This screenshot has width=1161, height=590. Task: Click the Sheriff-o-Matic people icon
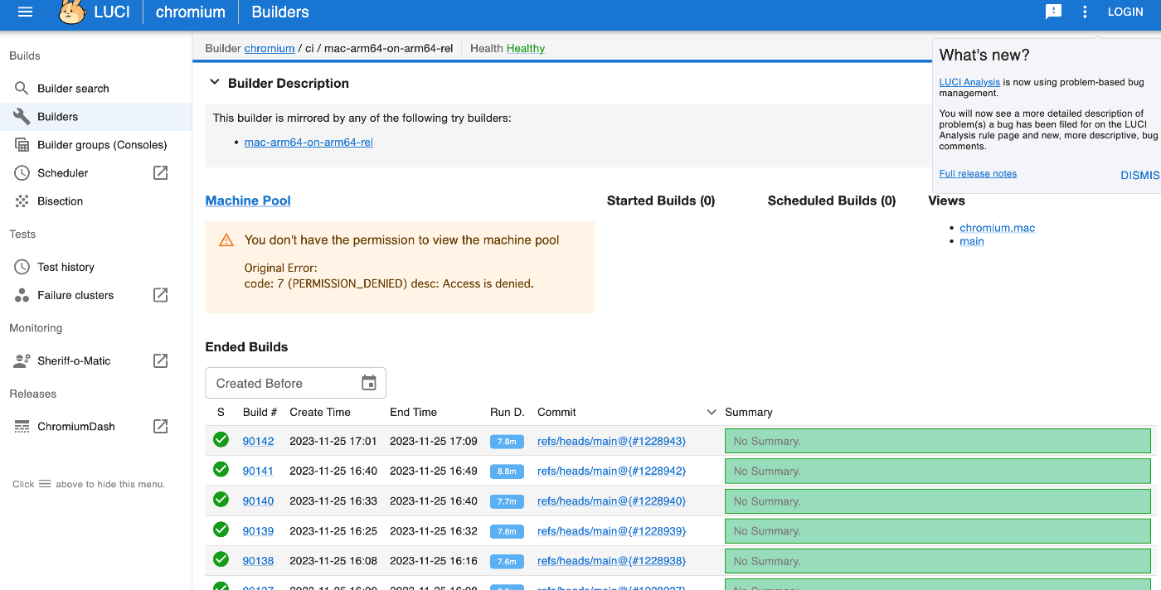pos(22,361)
